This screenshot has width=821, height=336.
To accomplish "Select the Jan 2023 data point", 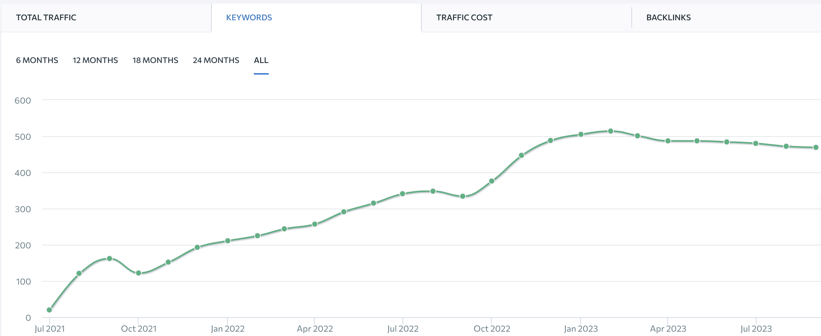I will pos(581,134).
